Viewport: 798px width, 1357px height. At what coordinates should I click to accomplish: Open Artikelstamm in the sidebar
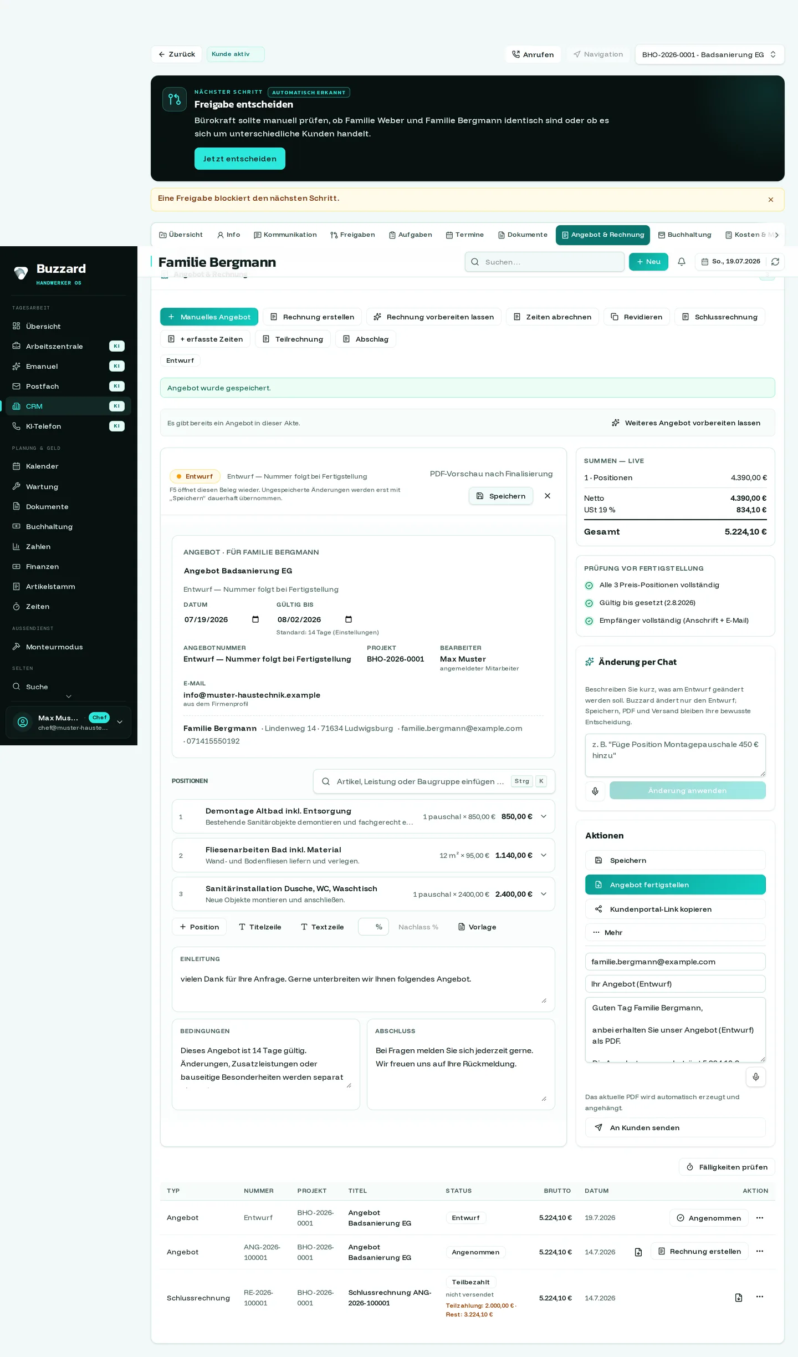(68, 586)
